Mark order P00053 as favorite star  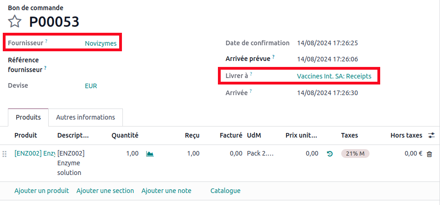pyautogui.click(x=15, y=21)
